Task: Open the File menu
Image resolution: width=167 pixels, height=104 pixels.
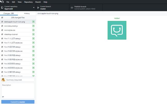Action: coord(8,2)
